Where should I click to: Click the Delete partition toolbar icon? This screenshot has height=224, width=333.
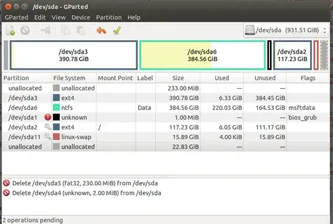pos(25,30)
